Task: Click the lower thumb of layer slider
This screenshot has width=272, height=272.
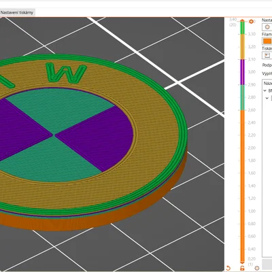Action: [x=242, y=262]
